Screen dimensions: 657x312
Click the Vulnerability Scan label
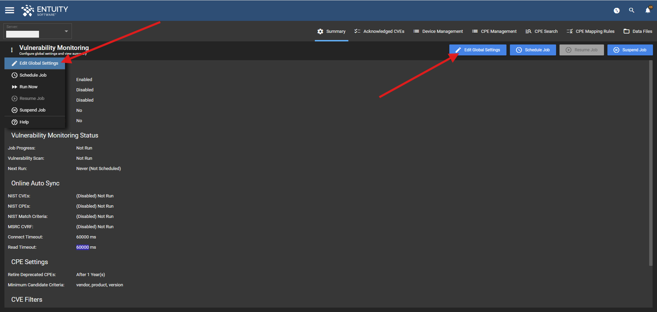[x=26, y=158]
